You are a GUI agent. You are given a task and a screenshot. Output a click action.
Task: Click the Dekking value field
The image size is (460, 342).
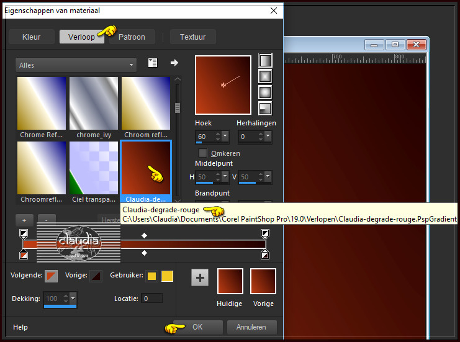(53, 299)
